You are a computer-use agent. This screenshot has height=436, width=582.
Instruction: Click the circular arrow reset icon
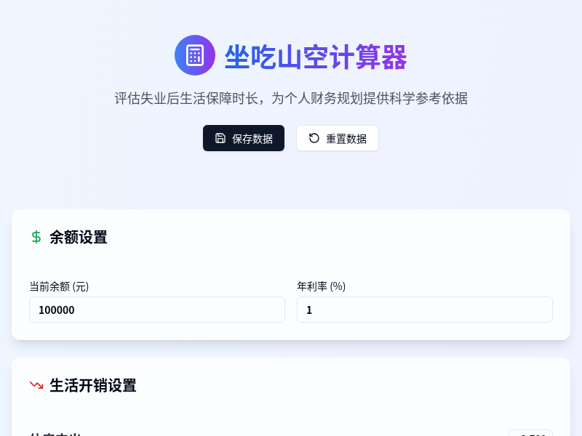(x=314, y=138)
